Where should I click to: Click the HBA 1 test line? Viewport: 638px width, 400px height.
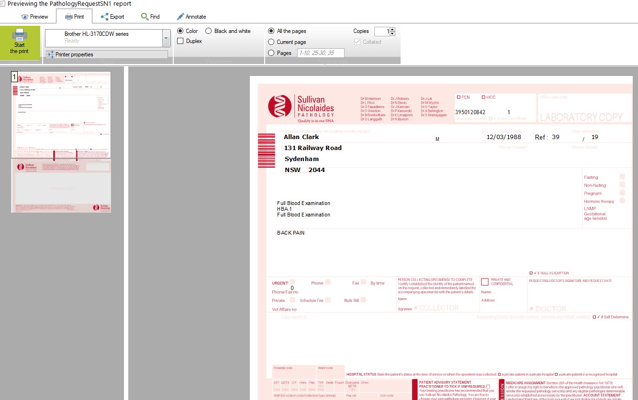pyautogui.click(x=284, y=209)
